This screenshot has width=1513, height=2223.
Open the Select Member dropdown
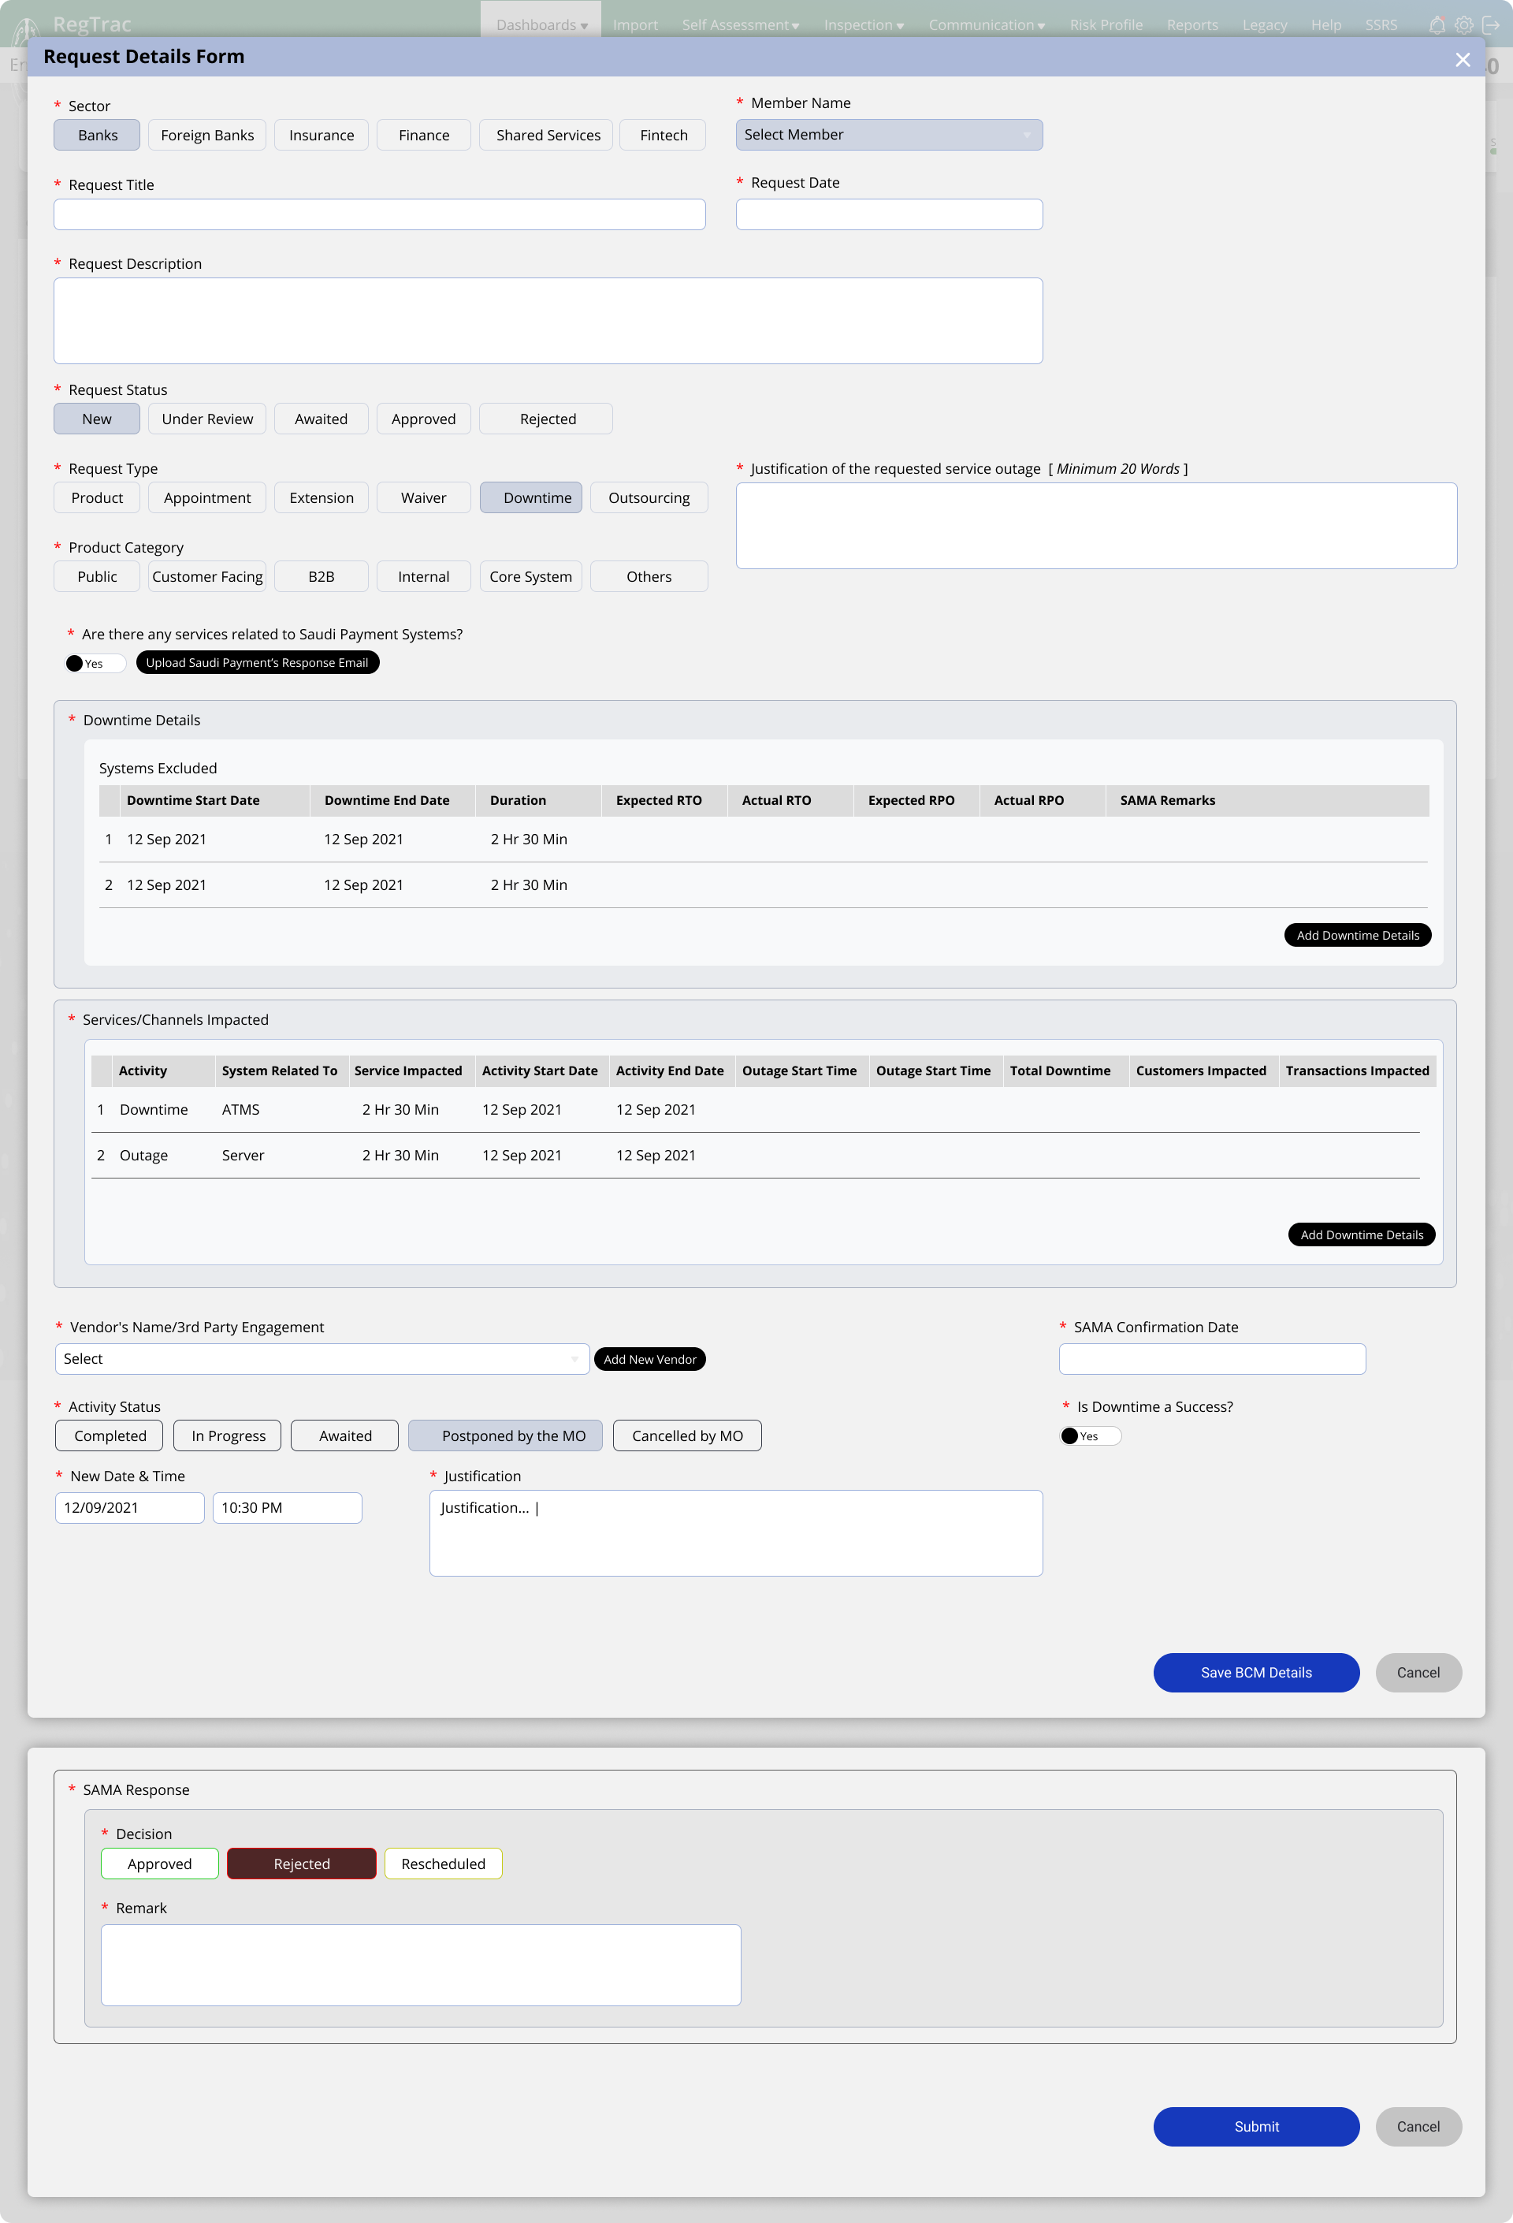click(888, 135)
